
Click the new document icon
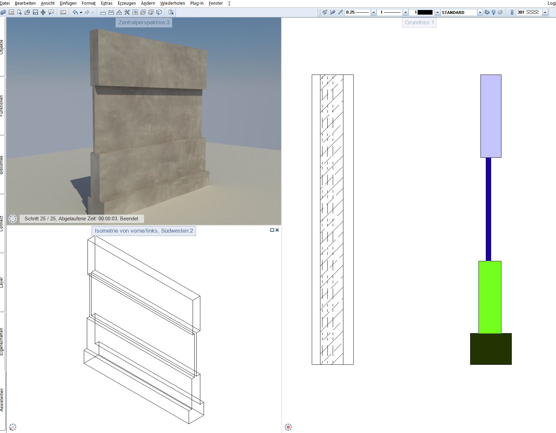(x=19, y=12)
